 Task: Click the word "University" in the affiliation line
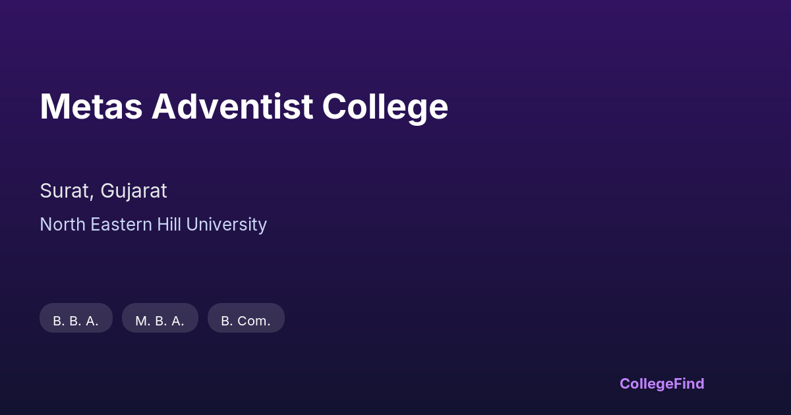point(226,225)
